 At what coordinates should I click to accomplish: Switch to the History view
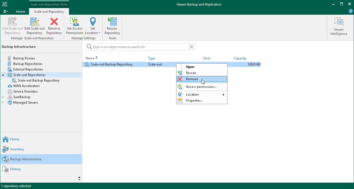tap(15, 169)
